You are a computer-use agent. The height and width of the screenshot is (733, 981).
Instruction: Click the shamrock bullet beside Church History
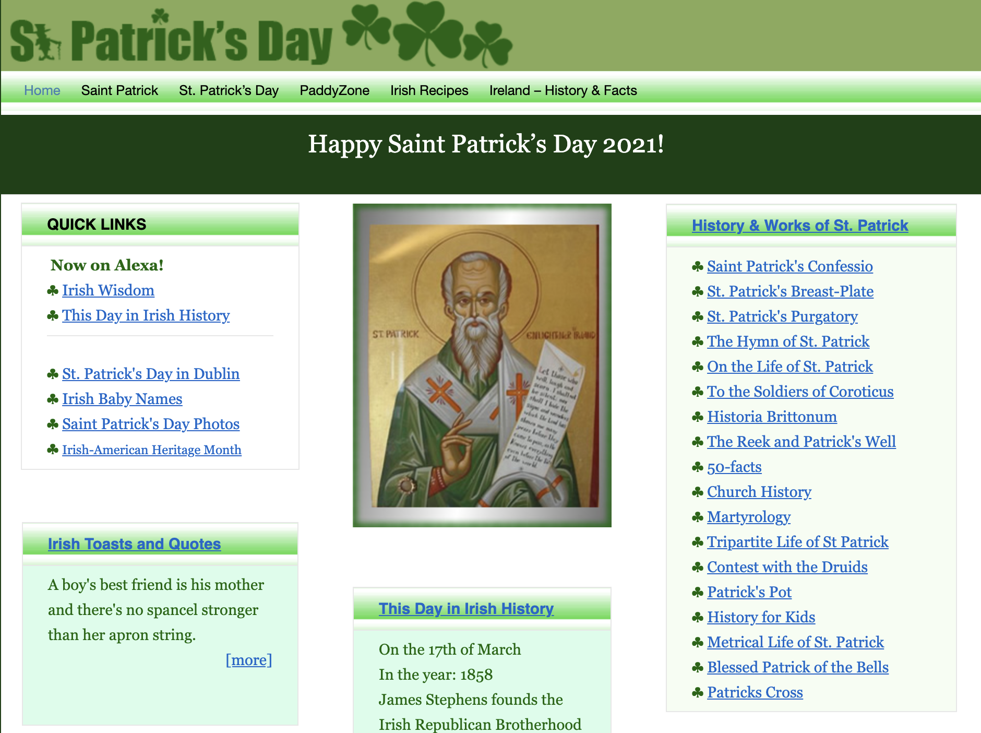tap(698, 492)
